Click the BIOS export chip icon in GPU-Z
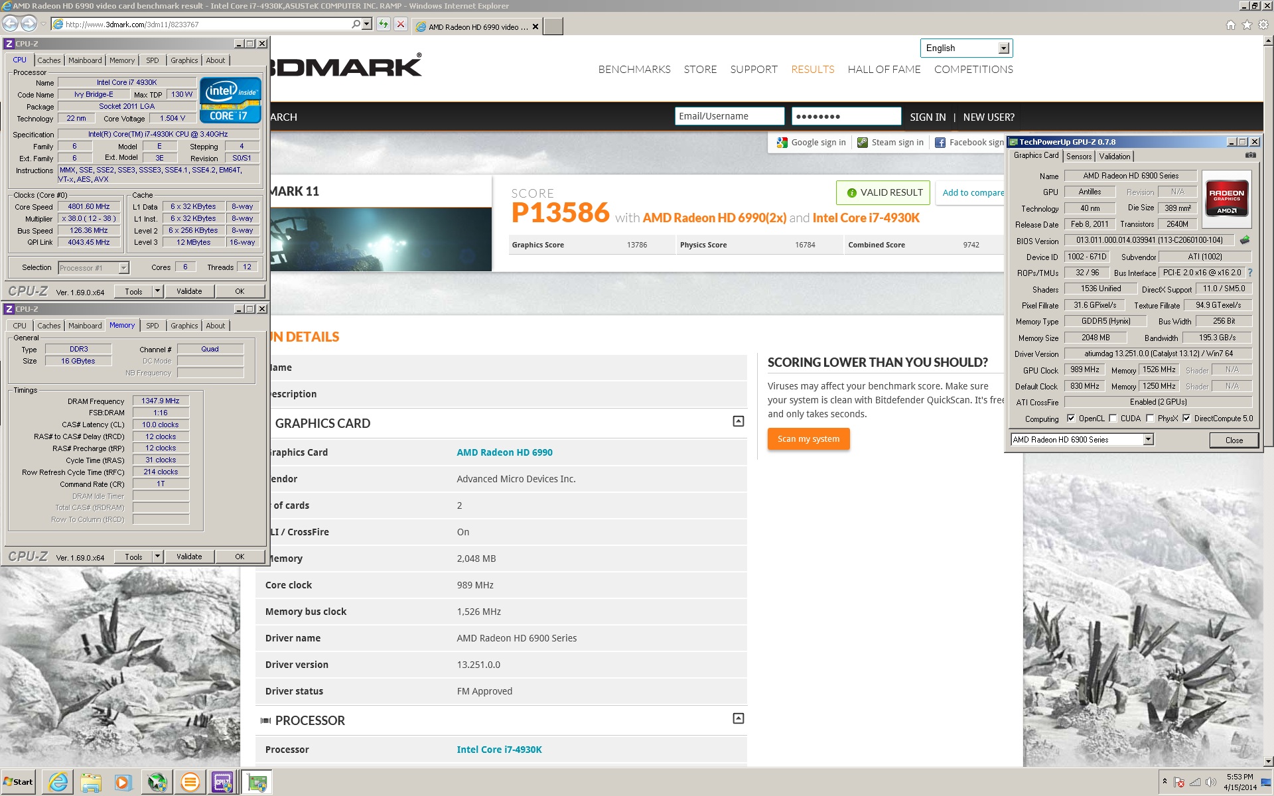This screenshot has width=1274, height=796. (1245, 240)
